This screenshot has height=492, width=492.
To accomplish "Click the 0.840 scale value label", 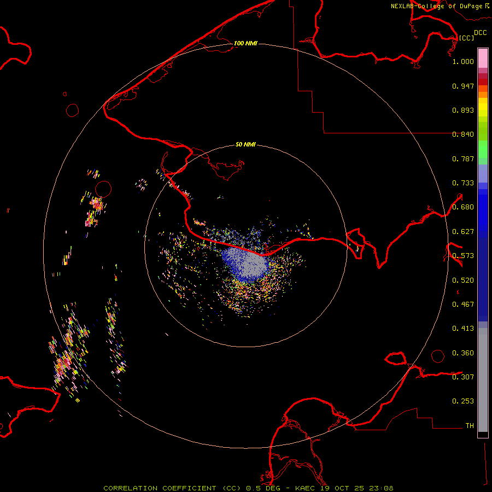I will 463,134.
